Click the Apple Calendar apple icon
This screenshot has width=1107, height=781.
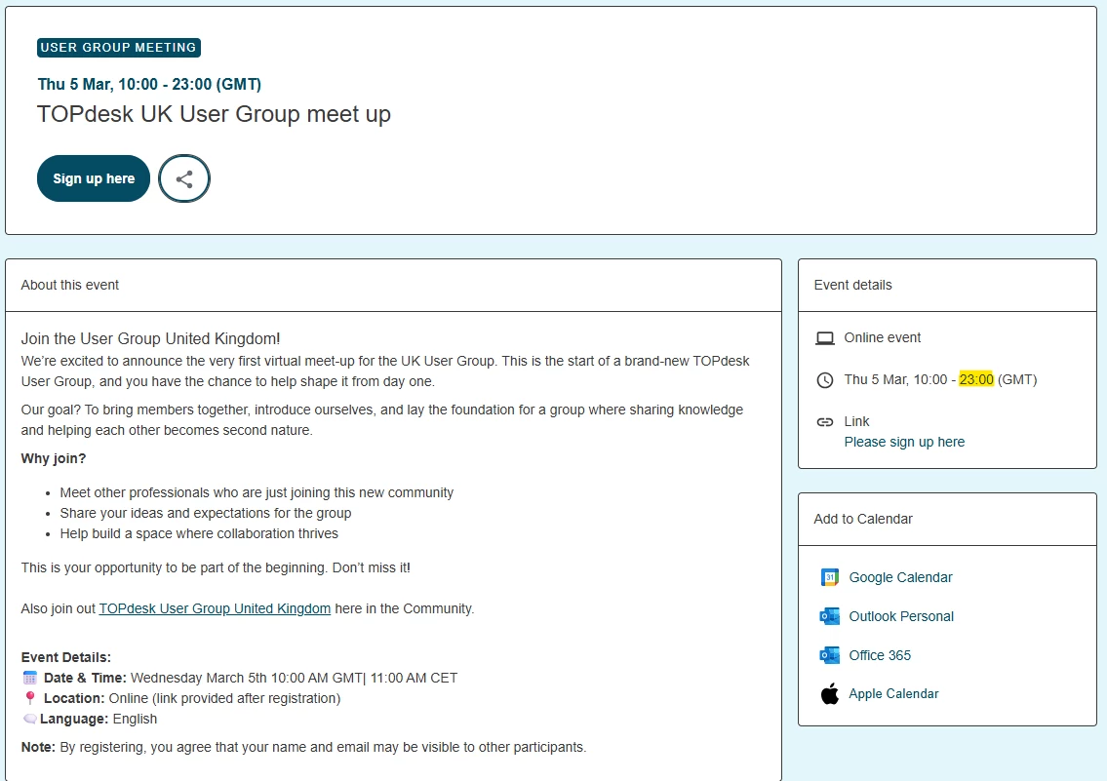click(x=830, y=693)
